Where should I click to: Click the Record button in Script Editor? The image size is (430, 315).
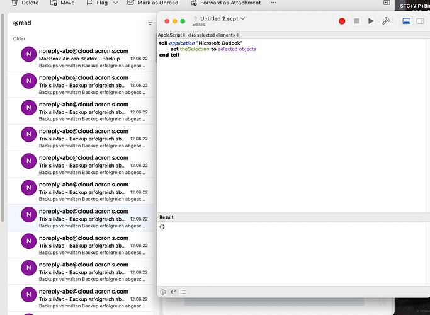pos(342,21)
